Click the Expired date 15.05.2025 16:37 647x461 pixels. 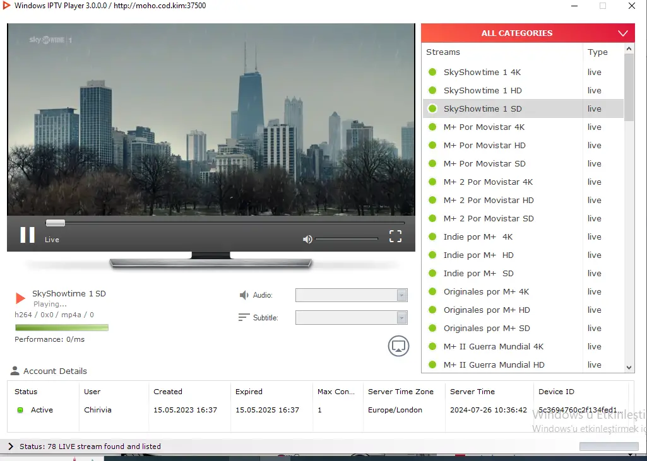click(267, 410)
